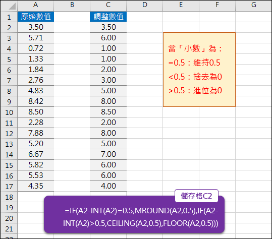Select cell A14 containing 6.67
Image resolution: width=272 pixels, height=239 pixels.
pos(35,154)
